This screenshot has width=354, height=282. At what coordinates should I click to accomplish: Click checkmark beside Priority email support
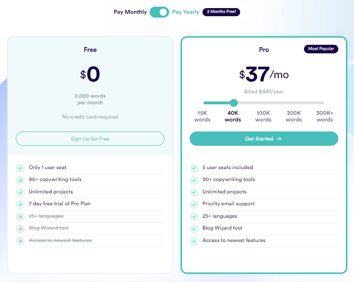tap(194, 204)
